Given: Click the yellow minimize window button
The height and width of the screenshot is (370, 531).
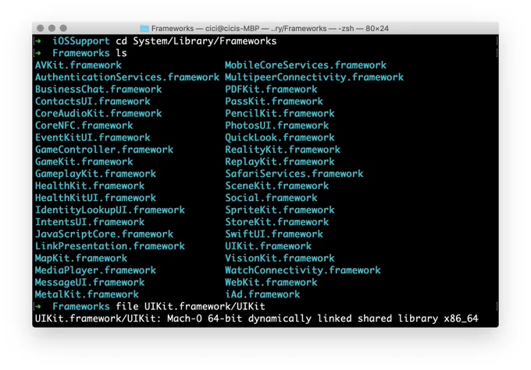Looking at the screenshot, I should [52, 28].
